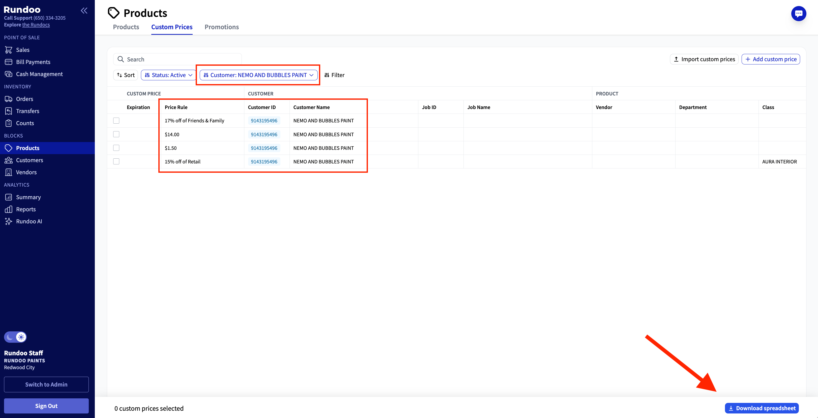Click the Orders truck icon
Image resolution: width=818 pixels, height=418 pixels.
(x=9, y=99)
